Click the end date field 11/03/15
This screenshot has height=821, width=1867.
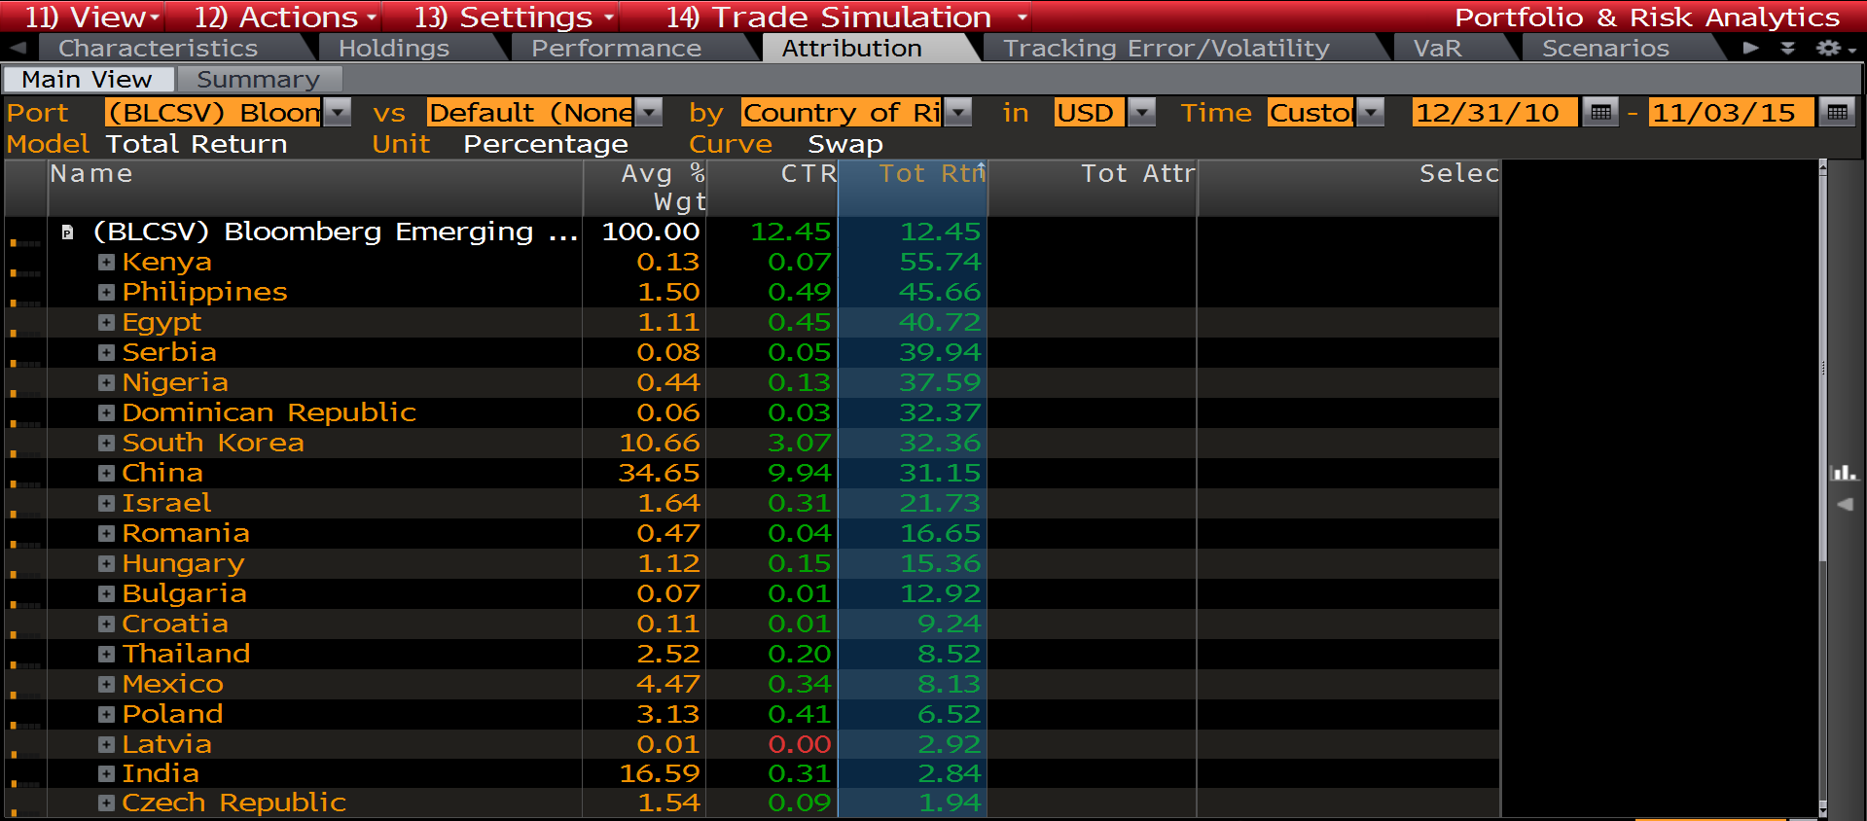(x=1732, y=113)
